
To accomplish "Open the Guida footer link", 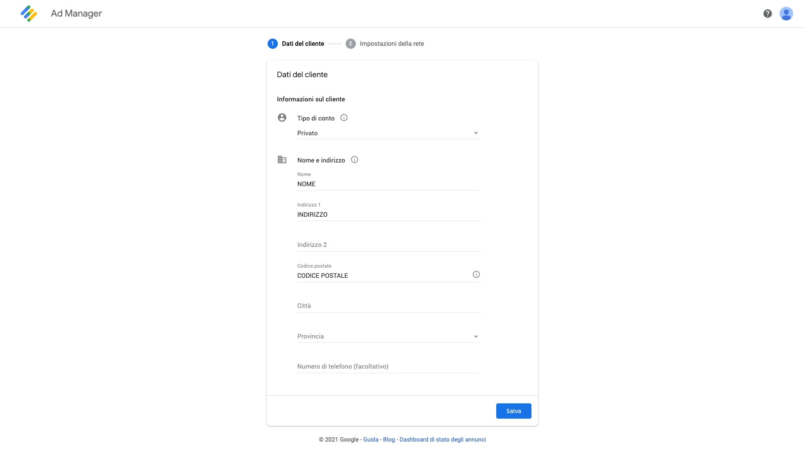I will [x=371, y=439].
